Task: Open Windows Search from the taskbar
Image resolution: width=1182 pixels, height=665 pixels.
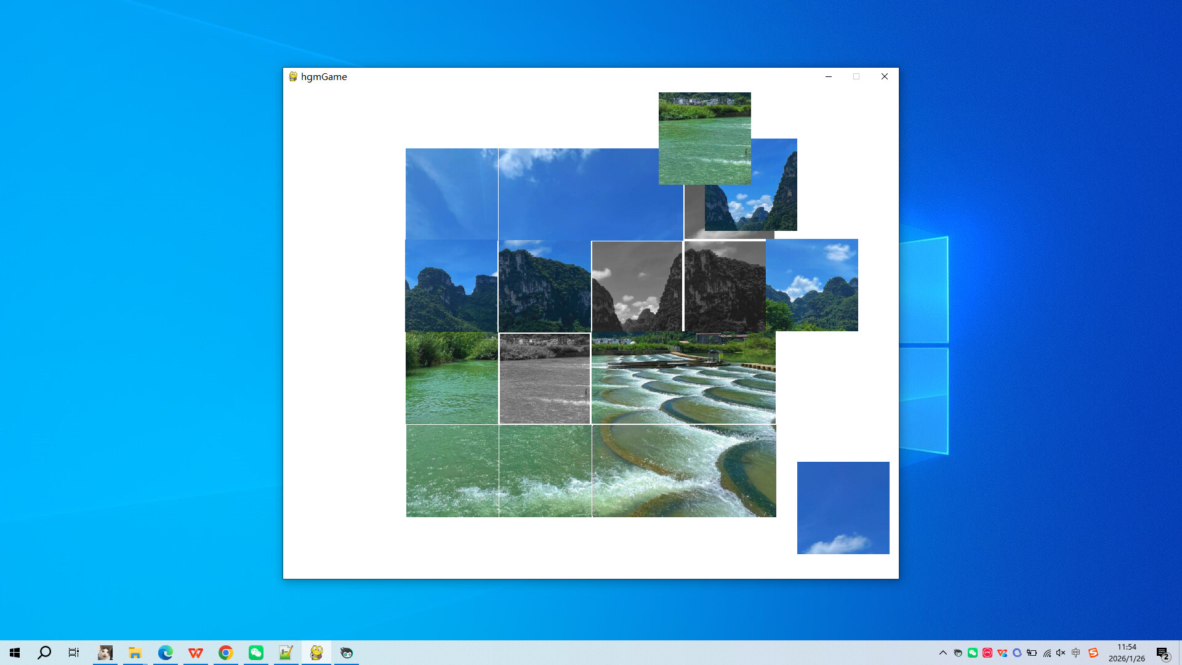Action: [x=43, y=652]
